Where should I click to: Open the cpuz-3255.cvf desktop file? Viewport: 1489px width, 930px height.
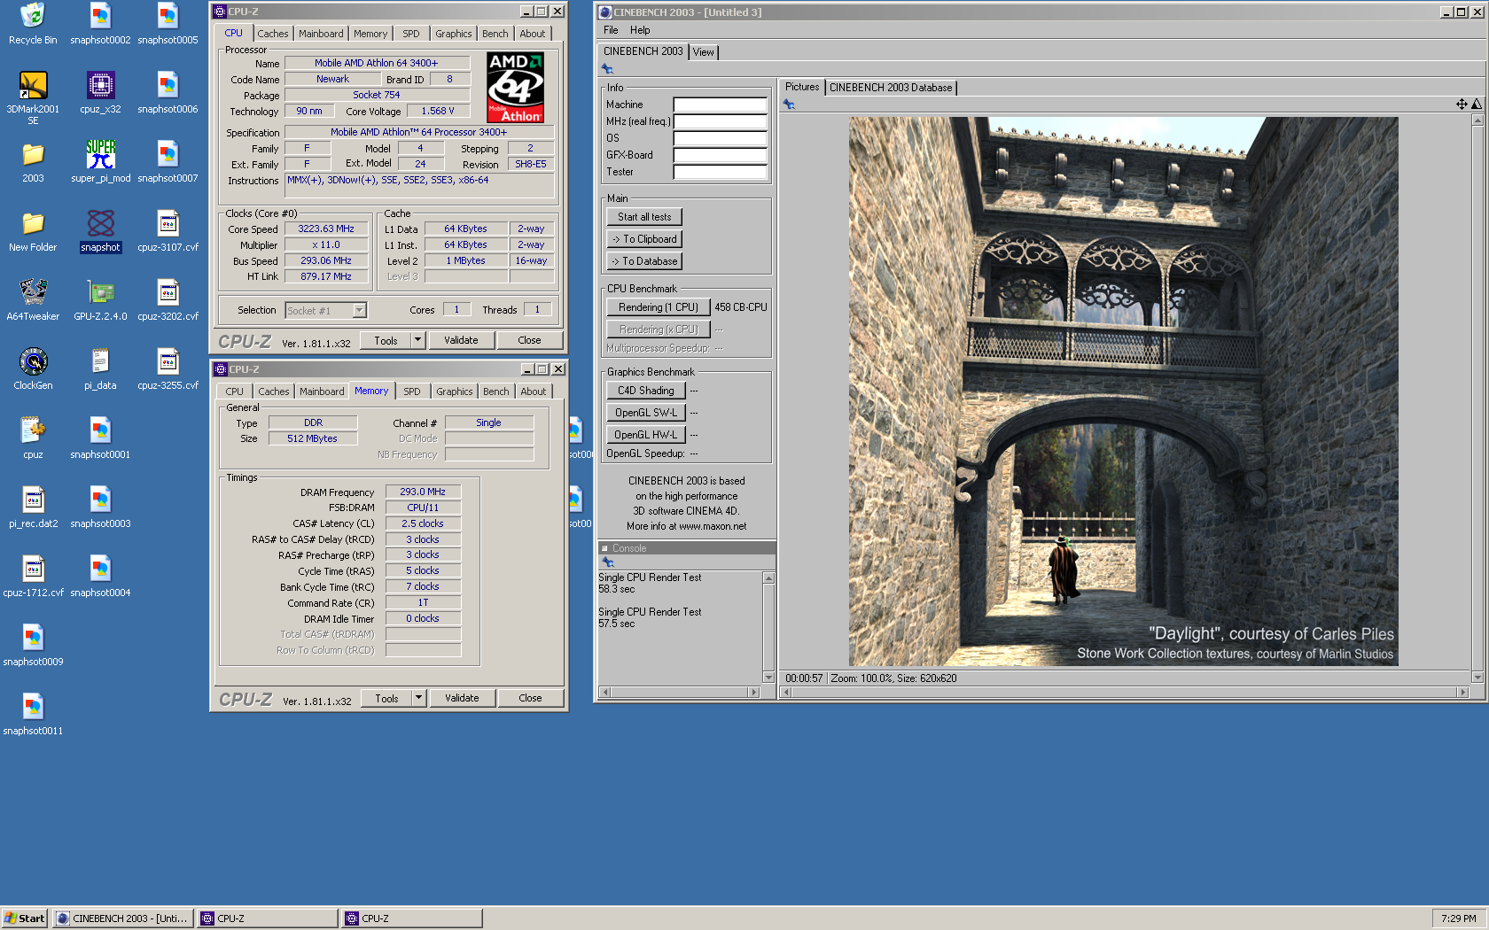tap(168, 369)
